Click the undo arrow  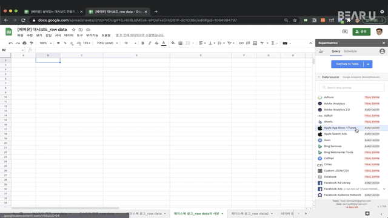pos(11,43)
